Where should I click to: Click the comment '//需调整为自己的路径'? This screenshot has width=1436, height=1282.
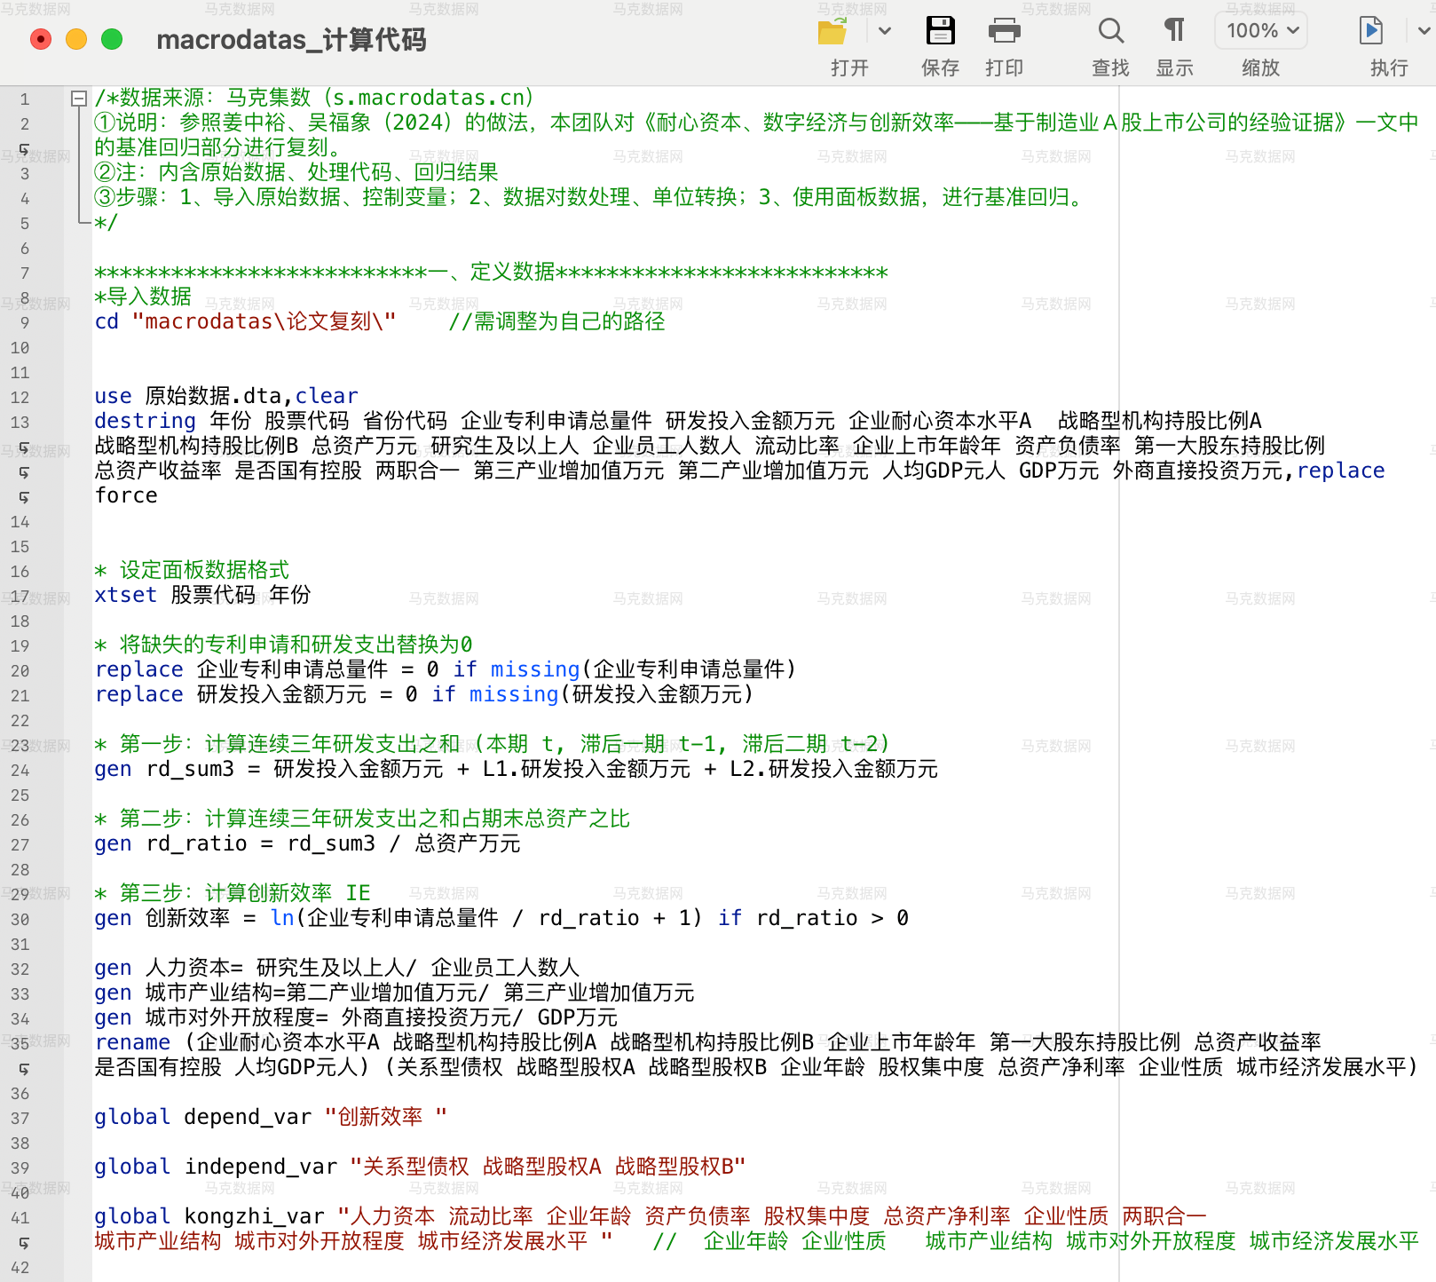(556, 321)
